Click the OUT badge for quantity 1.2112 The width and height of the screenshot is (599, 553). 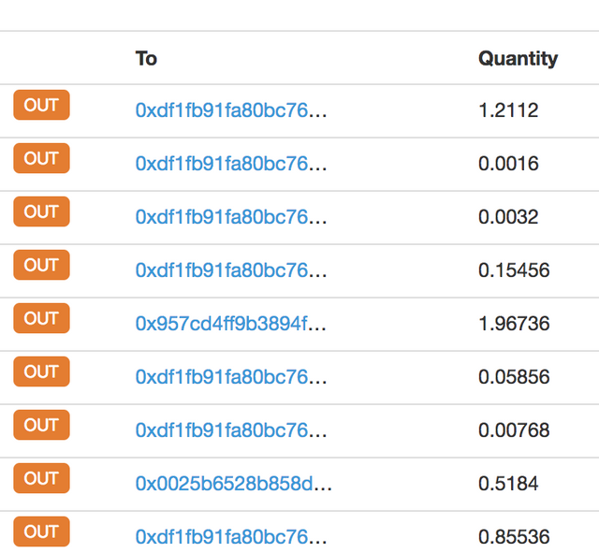[x=41, y=106]
